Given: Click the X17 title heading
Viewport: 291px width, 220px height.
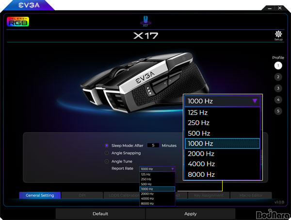Looking at the screenshot, I should 145,35.
